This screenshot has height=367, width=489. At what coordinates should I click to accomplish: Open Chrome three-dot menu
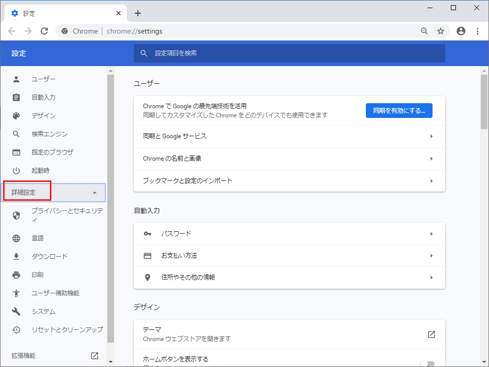click(477, 31)
